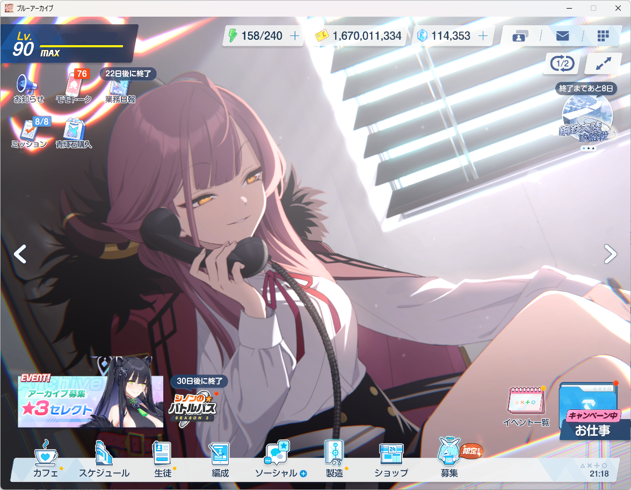This screenshot has width=631, height=490.
Task: Click plus to recharge AP energy
Action: [294, 36]
